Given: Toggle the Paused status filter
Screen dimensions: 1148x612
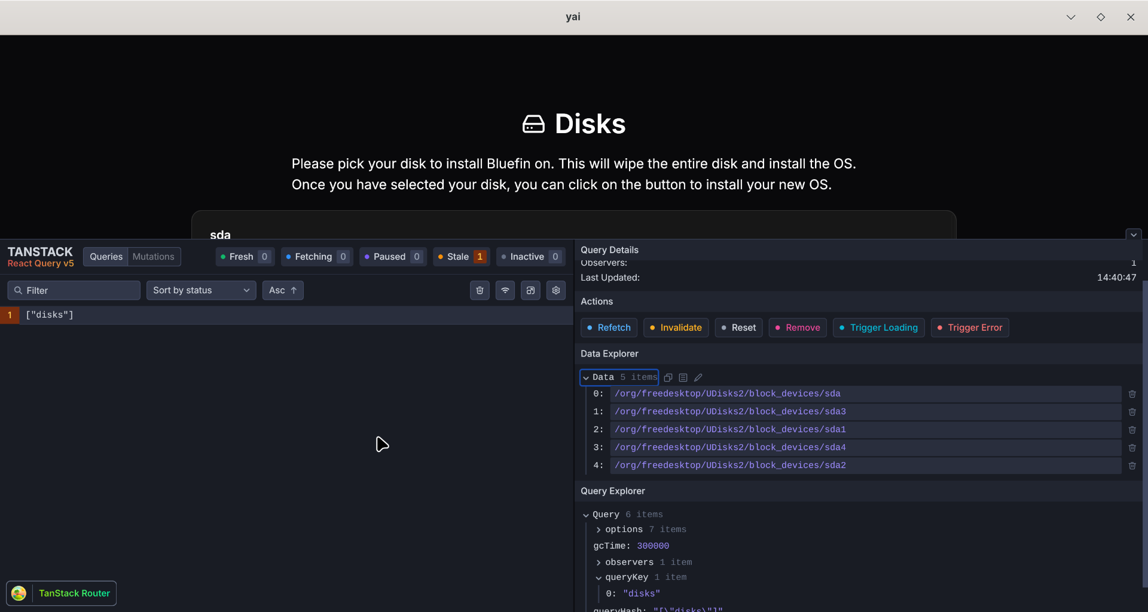Looking at the screenshot, I should [x=393, y=257].
